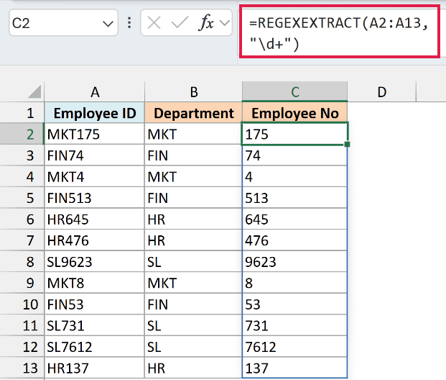Select row 5 header
Image resolution: width=446 pixels, height=380 pixels.
22,198
